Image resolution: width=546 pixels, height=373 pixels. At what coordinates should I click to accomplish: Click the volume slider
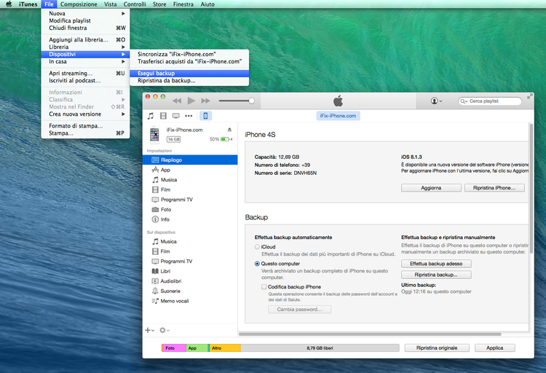tap(235, 101)
